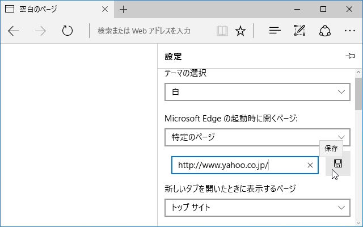
Task: Make a Web Note pen icon
Action: click(x=300, y=30)
